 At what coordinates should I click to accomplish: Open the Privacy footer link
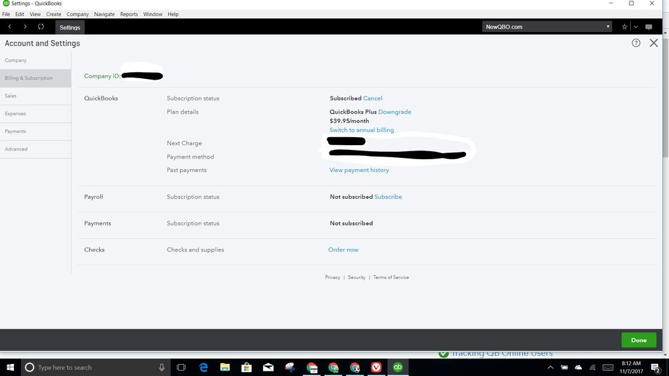(x=332, y=278)
